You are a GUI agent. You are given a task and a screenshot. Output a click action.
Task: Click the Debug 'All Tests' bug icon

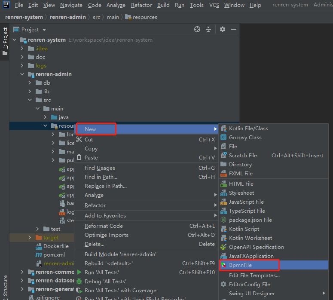[x=79, y=281]
